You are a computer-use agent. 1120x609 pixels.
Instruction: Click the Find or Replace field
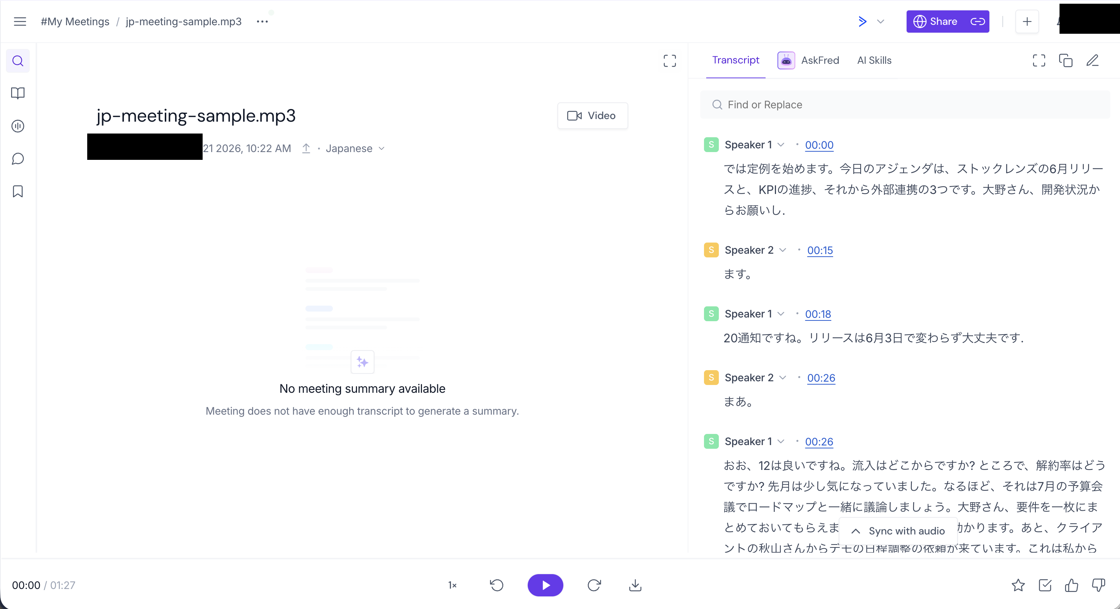click(x=905, y=105)
